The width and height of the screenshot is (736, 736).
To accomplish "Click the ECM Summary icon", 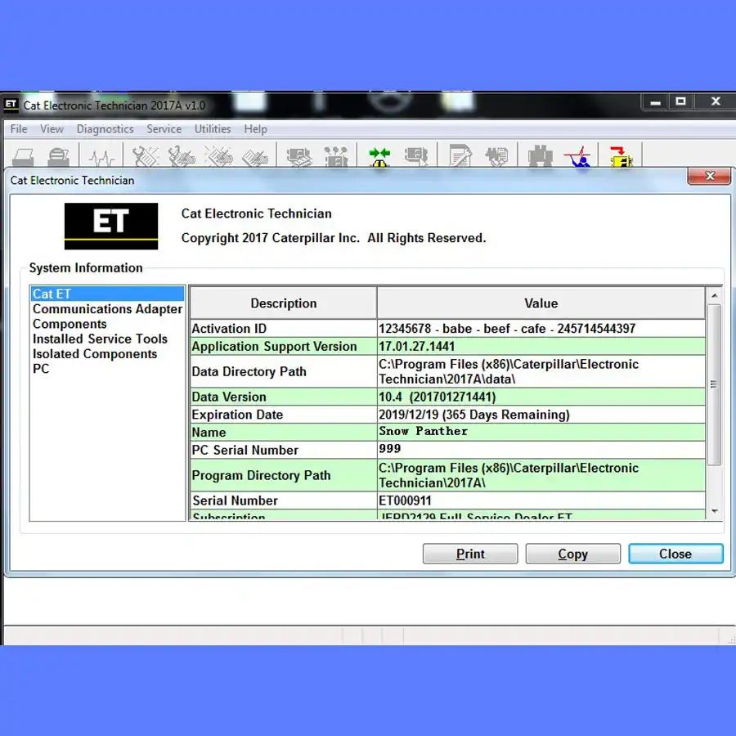I will click(x=298, y=157).
